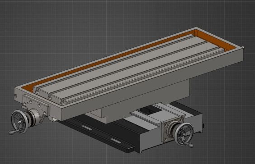Pick the crank handle knob on left handwheel
The width and height of the screenshot is (255, 164).
[12, 132]
